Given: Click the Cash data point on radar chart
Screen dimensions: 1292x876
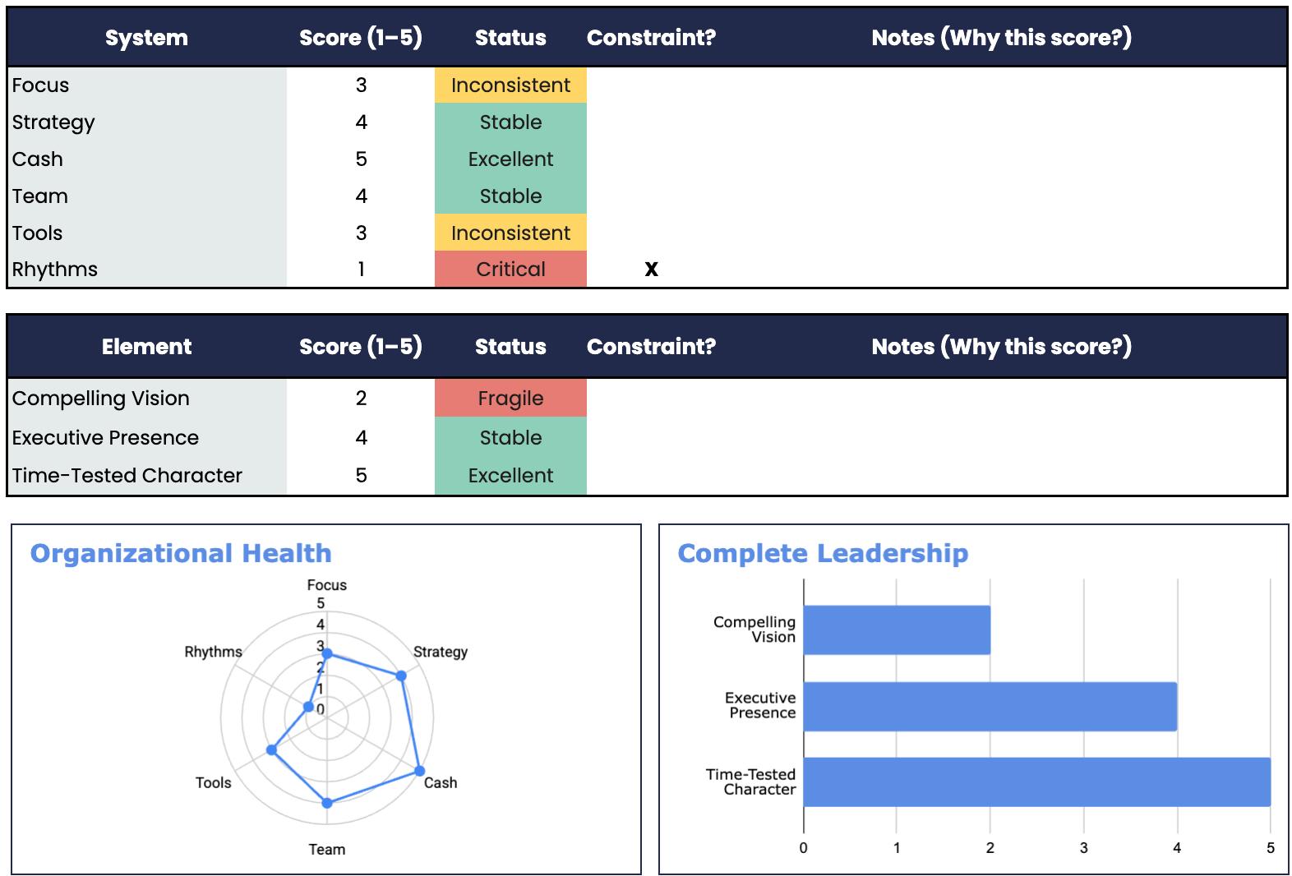Looking at the screenshot, I should (x=419, y=771).
